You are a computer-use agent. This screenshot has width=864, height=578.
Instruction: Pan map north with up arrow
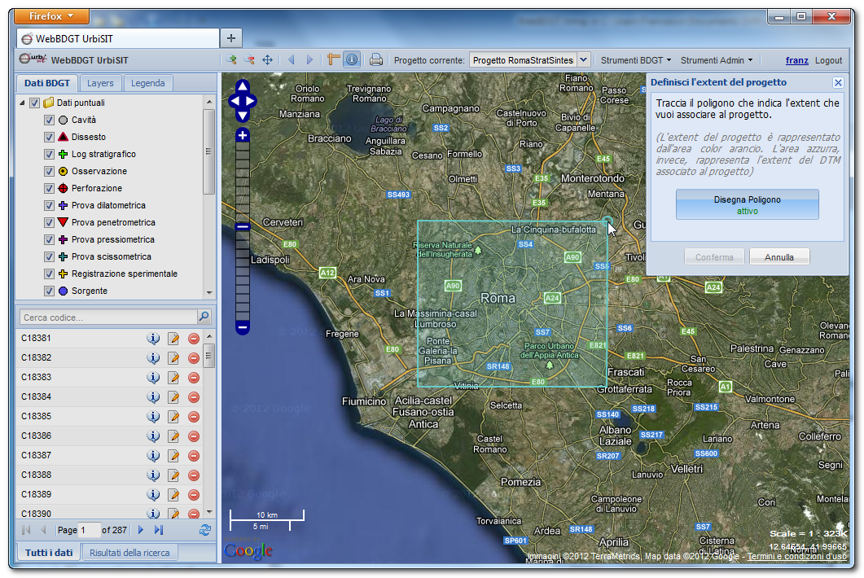243,86
